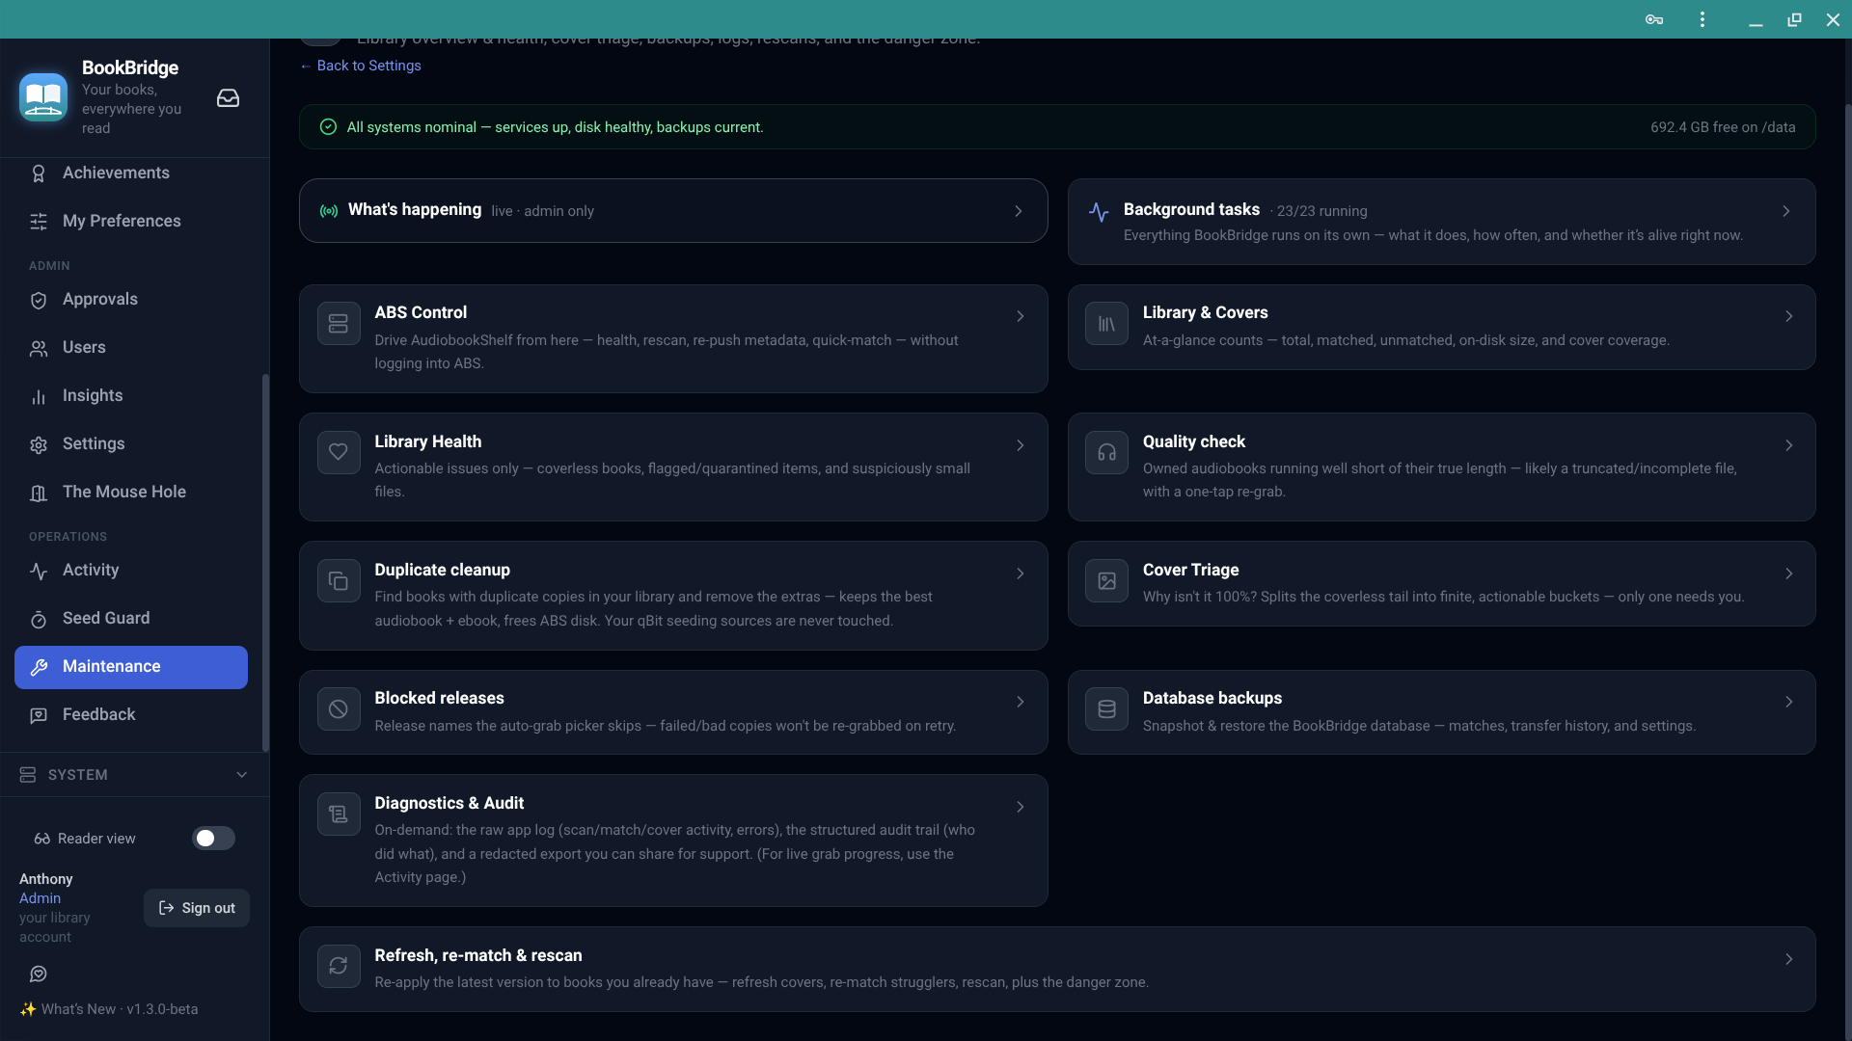Follow the Back to Settings link

(x=361, y=66)
